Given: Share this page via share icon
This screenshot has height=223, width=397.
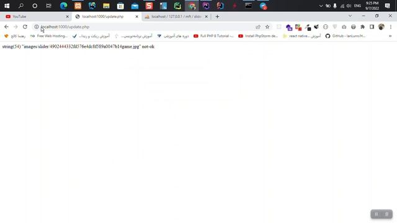Looking at the screenshot, I should coord(258,27).
